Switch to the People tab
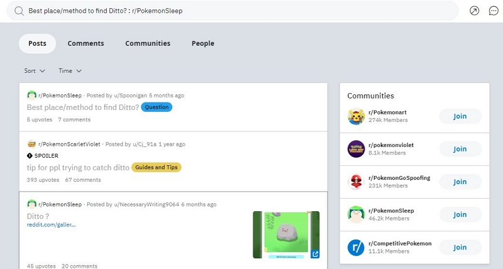 point(202,43)
